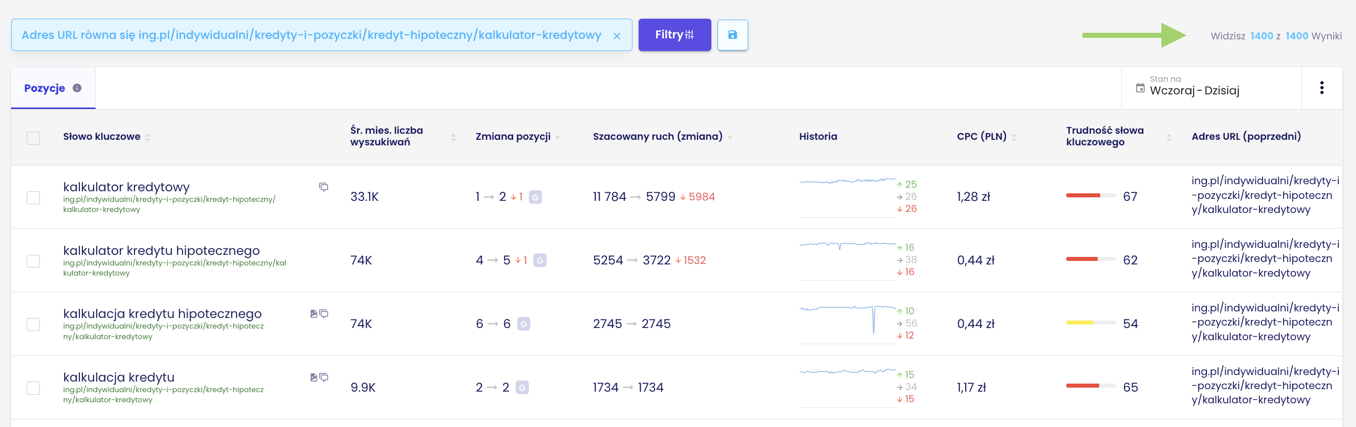Click the calendar icon near Stan na

1140,88
